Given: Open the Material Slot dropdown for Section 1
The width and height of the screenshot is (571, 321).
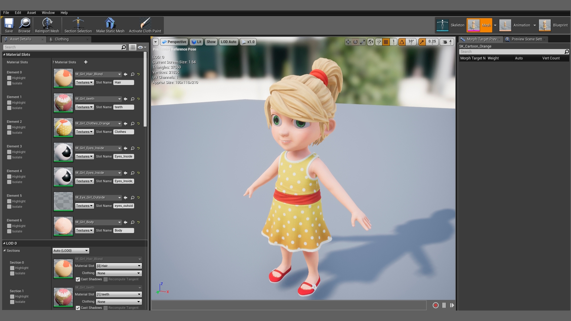Looking at the screenshot, I should (118, 294).
